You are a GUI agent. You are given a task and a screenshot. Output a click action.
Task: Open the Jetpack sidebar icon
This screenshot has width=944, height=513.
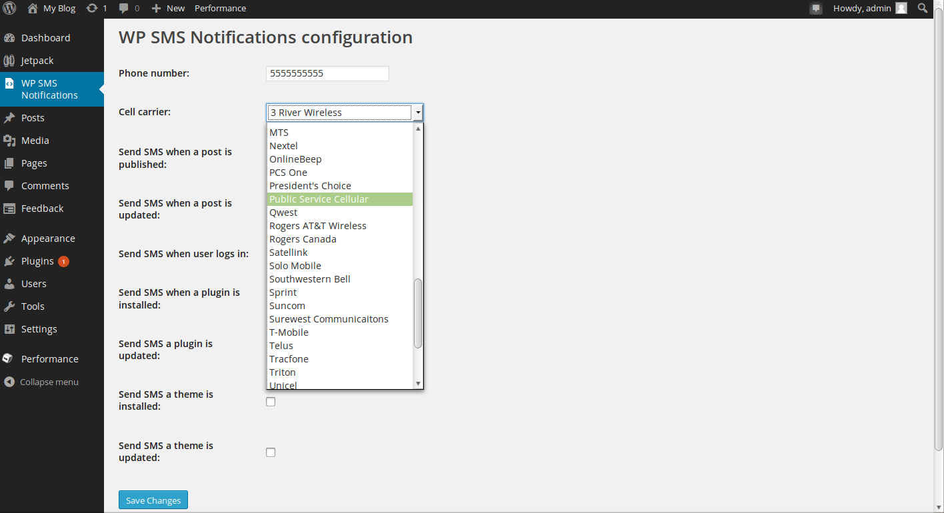tap(9, 61)
